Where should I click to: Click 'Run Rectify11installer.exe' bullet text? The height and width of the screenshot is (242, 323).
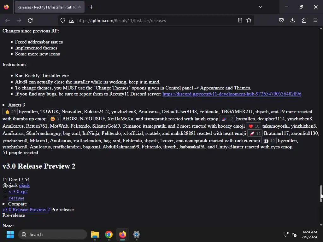[x=42, y=76]
